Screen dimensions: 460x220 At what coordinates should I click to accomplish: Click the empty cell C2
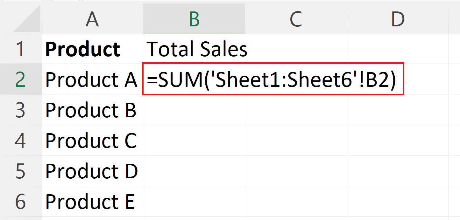[x=296, y=79]
